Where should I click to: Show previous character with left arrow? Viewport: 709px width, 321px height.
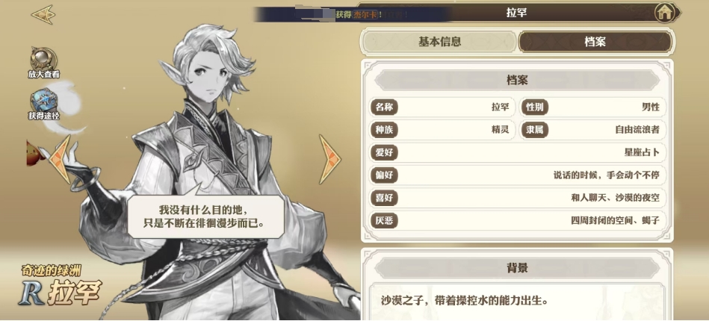pyautogui.click(x=60, y=159)
